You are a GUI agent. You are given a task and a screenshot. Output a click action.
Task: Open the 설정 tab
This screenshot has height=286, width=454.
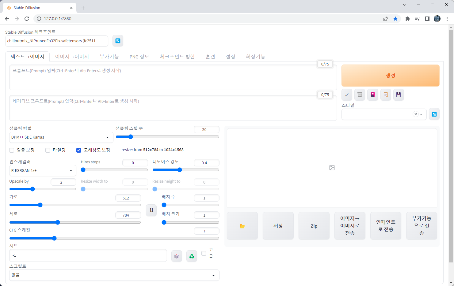pyautogui.click(x=231, y=57)
